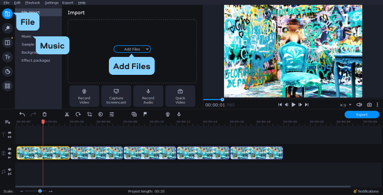Toggle the arrow control on the video track
This screenshot has width=383, height=195.
tap(9, 158)
